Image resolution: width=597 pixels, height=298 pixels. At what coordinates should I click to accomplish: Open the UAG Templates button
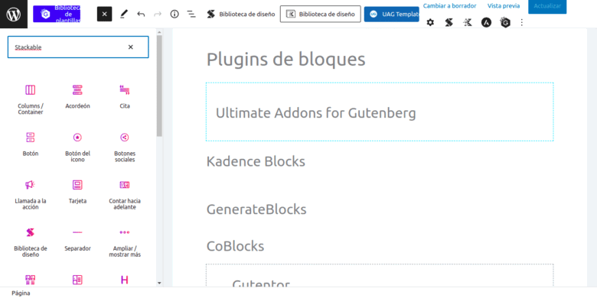click(x=391, y=14)
